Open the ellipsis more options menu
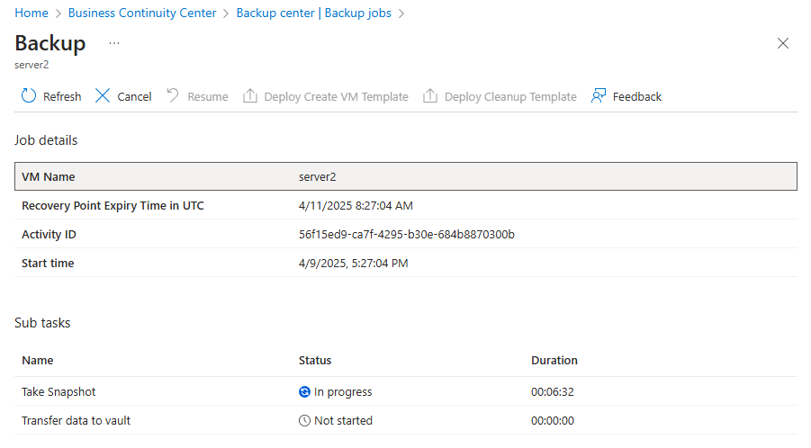This screenshot has height=448, width=811. 114,43
